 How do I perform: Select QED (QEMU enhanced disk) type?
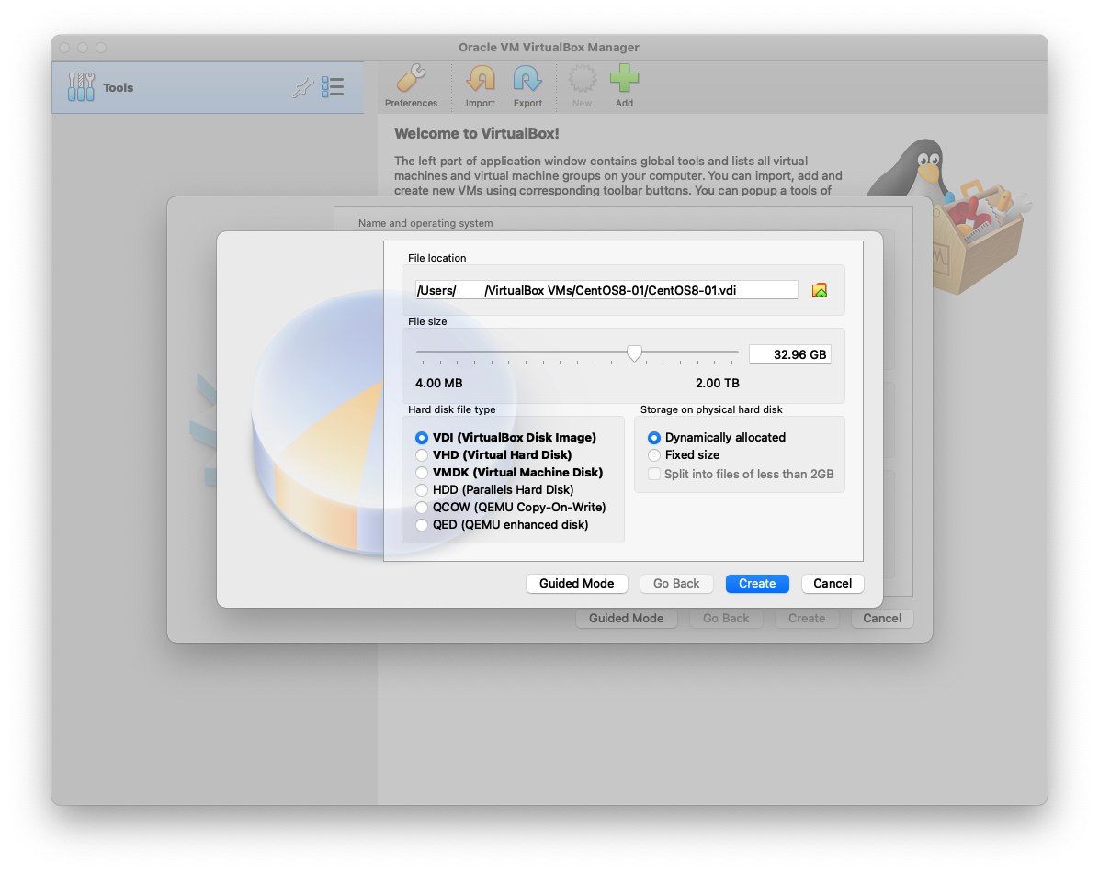click(502, 525)
